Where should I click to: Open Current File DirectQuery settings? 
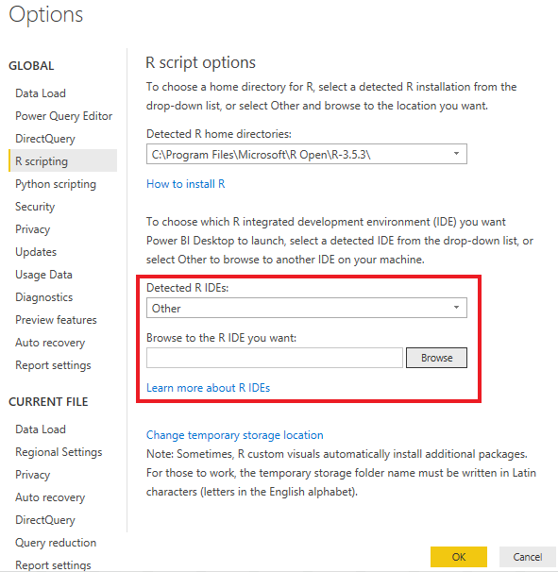45,520
